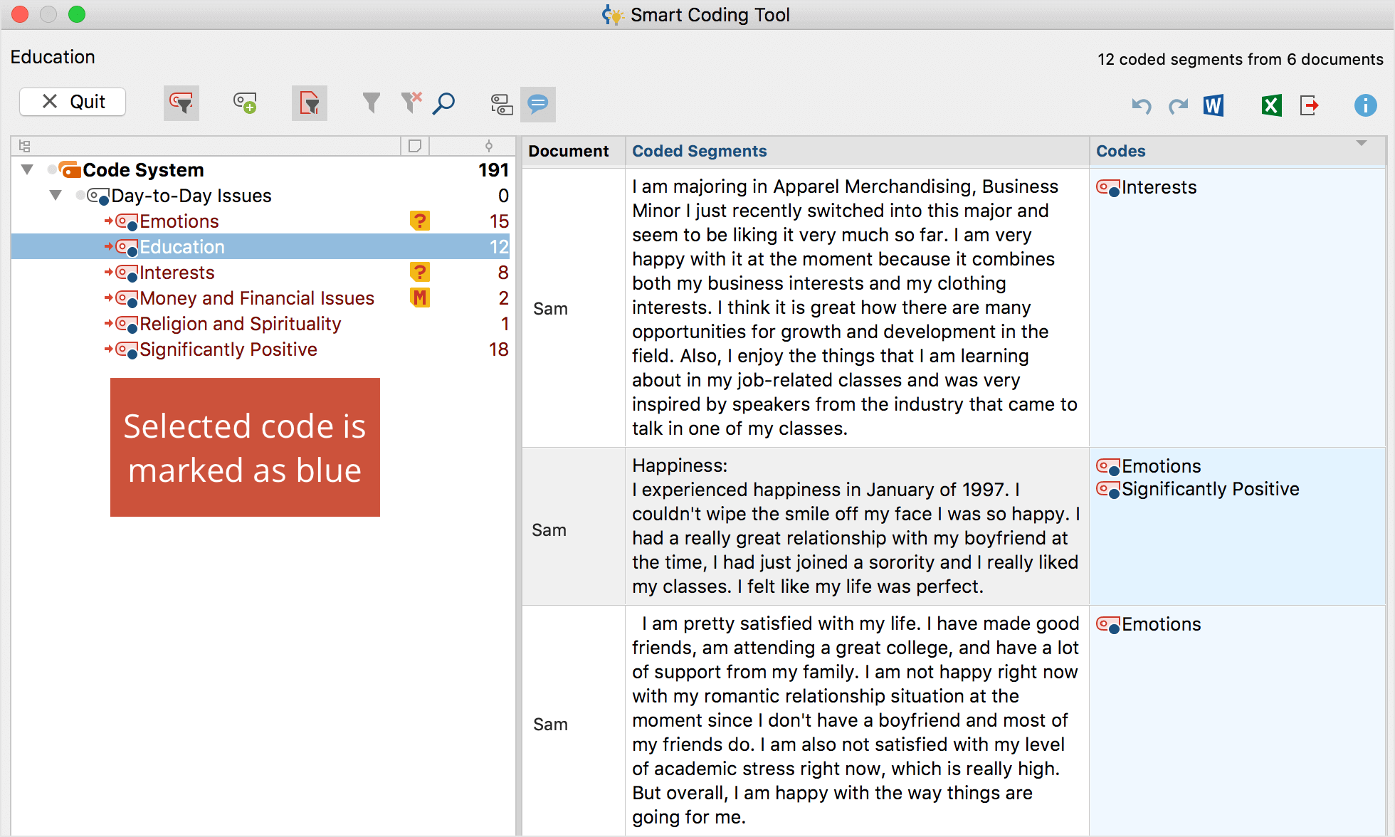Click the Emotions tag icon in the code tree
Screen dimensions: 1395x837
point(126,222)
